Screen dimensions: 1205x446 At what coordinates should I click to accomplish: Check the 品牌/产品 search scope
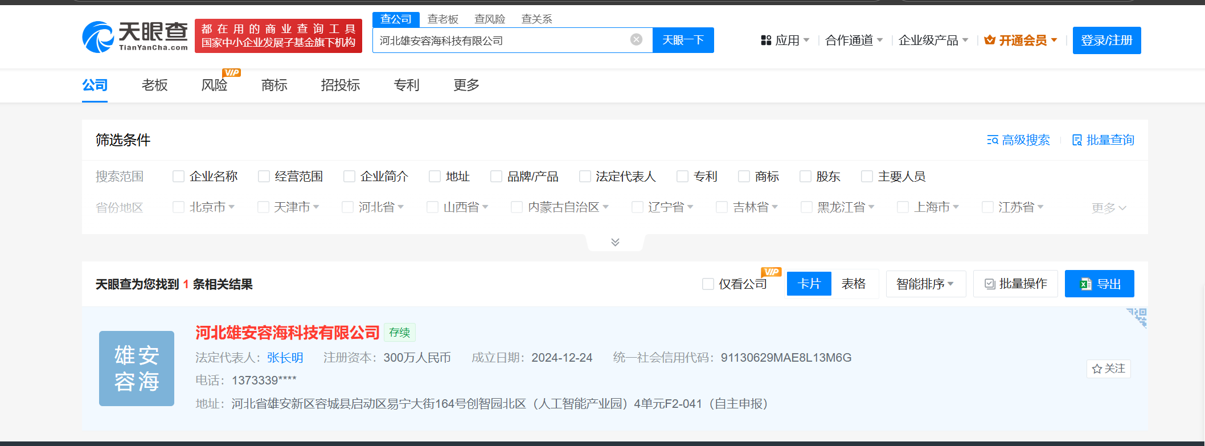[496, 177]
